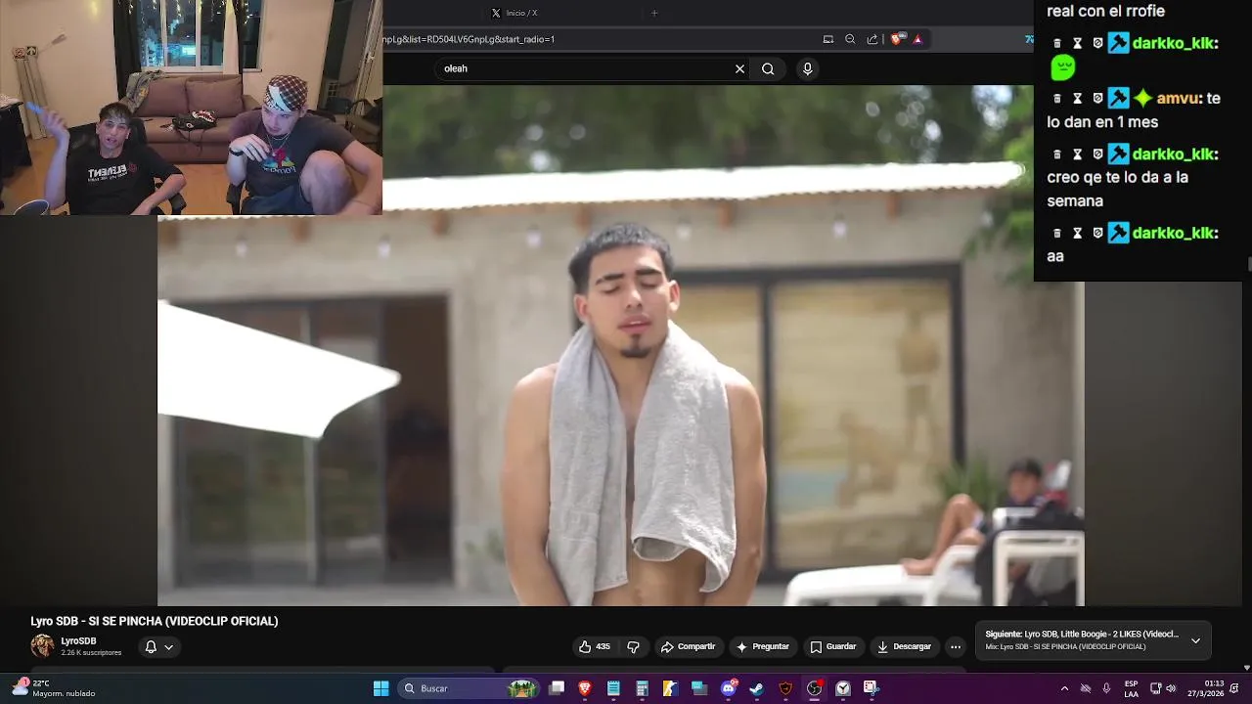Viewport: 1252px width, 704px height.
Task: Start voice search with microphone icon
Action: (x=807, y=68)
